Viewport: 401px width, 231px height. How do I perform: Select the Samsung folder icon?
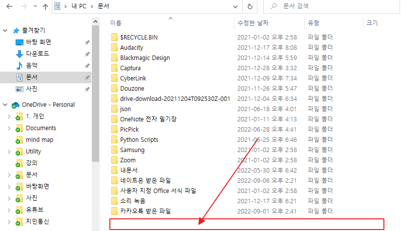(114, 150)
